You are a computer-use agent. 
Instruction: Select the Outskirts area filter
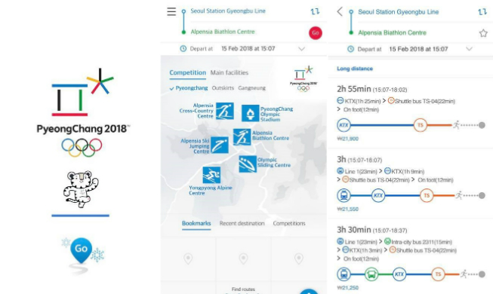click(223, 88)
